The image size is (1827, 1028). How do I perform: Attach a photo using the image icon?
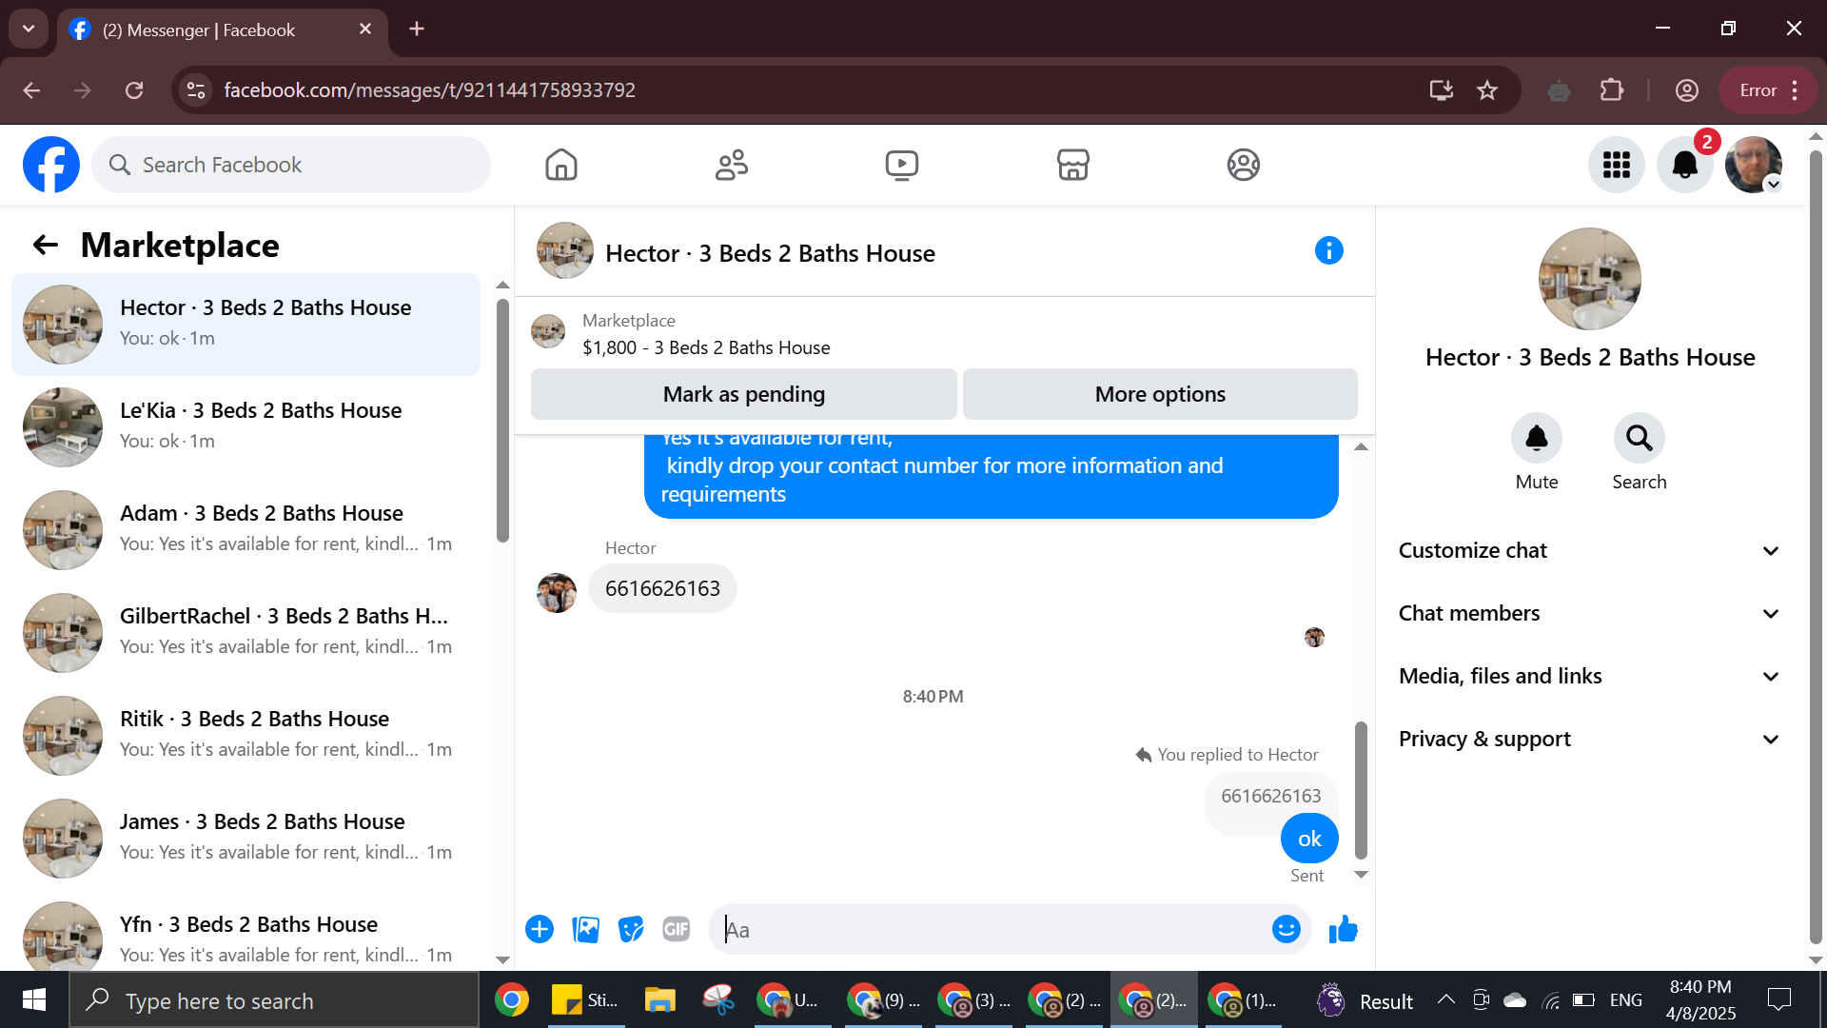click(x=585, y=929)
